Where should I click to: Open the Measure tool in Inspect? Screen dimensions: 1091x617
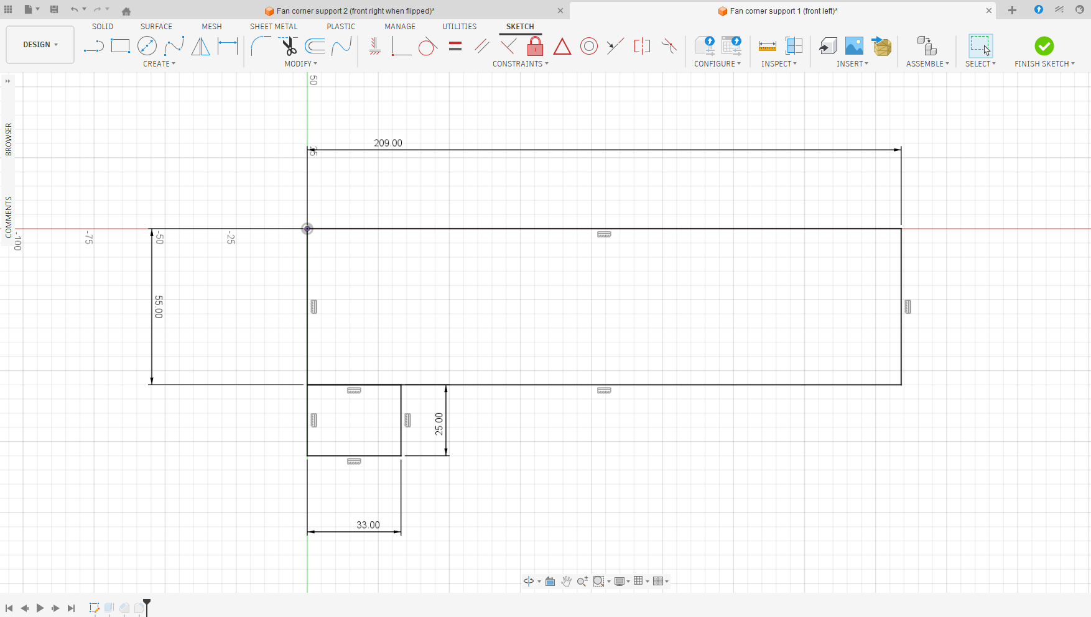tap(768, 46)
